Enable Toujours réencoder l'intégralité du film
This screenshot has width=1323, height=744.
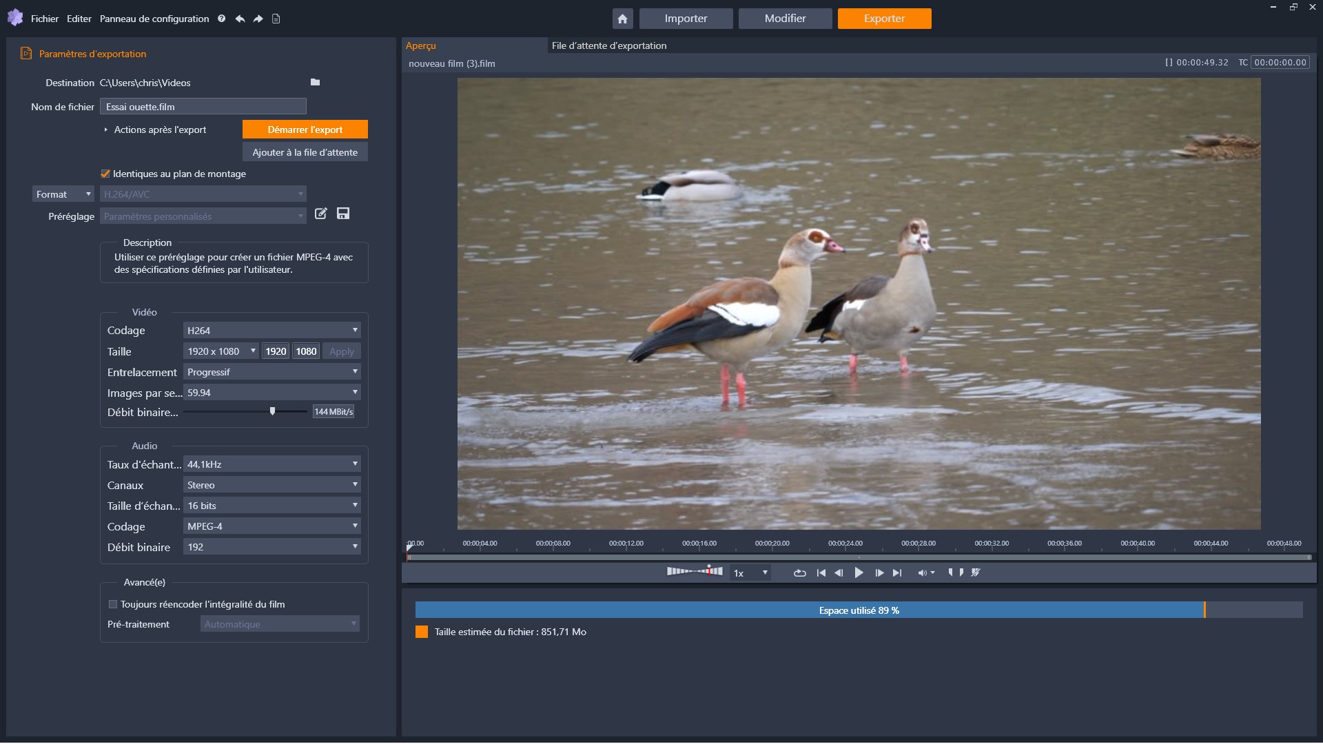(113, 604)
